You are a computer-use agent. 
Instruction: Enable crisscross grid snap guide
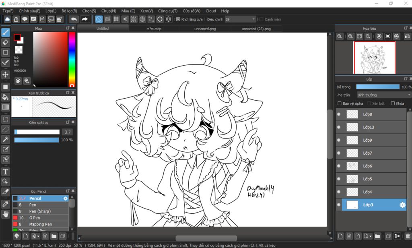tap(116, 19)
